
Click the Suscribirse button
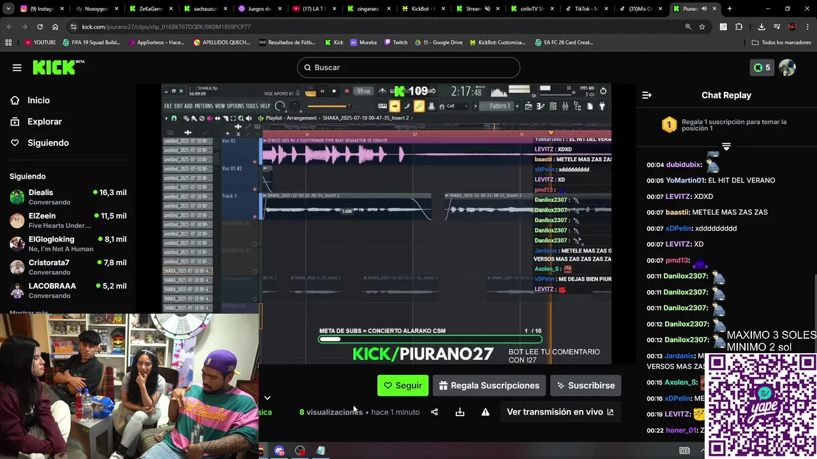point(585,386)
